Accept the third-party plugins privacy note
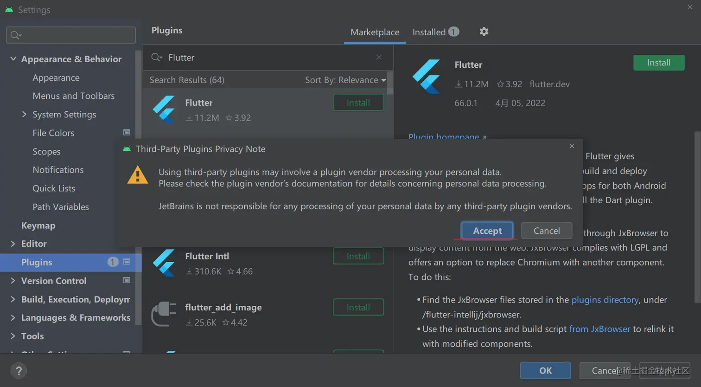 tap(487, 231)
